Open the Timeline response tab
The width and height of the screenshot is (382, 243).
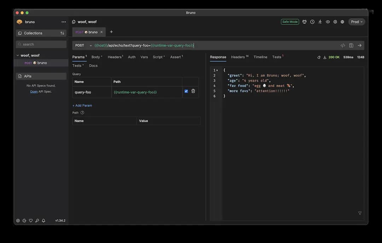pyautogui.click(x=260, y=57)
